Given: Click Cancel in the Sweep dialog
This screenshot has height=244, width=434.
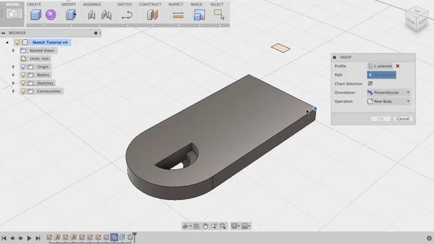Looking at the screenshot, I should pyautogui.click(x=403, y=119).
